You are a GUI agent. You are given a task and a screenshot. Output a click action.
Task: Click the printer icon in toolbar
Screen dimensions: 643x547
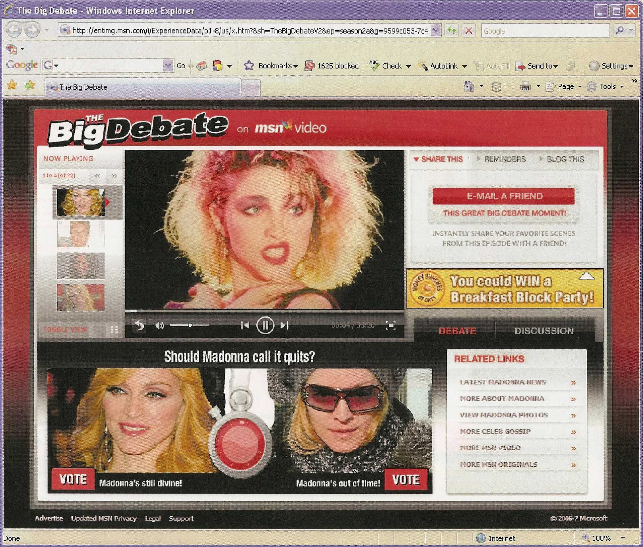[x=525, y=87]
